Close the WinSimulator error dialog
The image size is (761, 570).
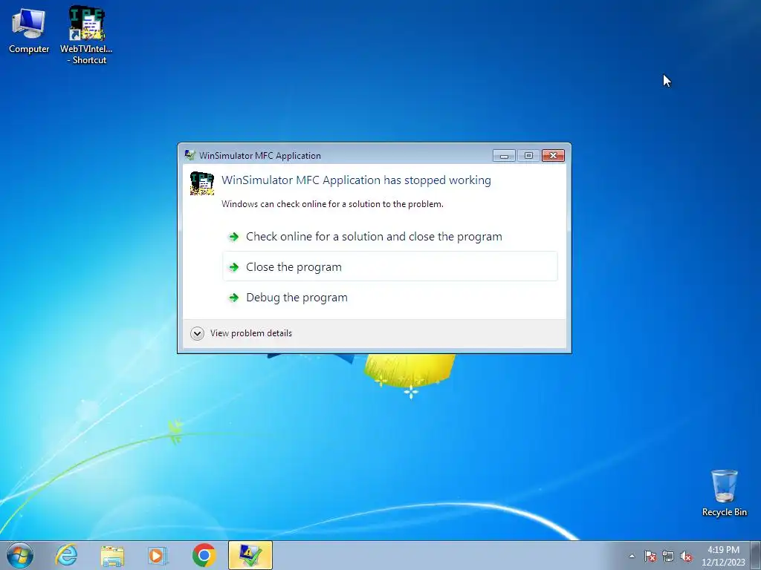[553, 155]
